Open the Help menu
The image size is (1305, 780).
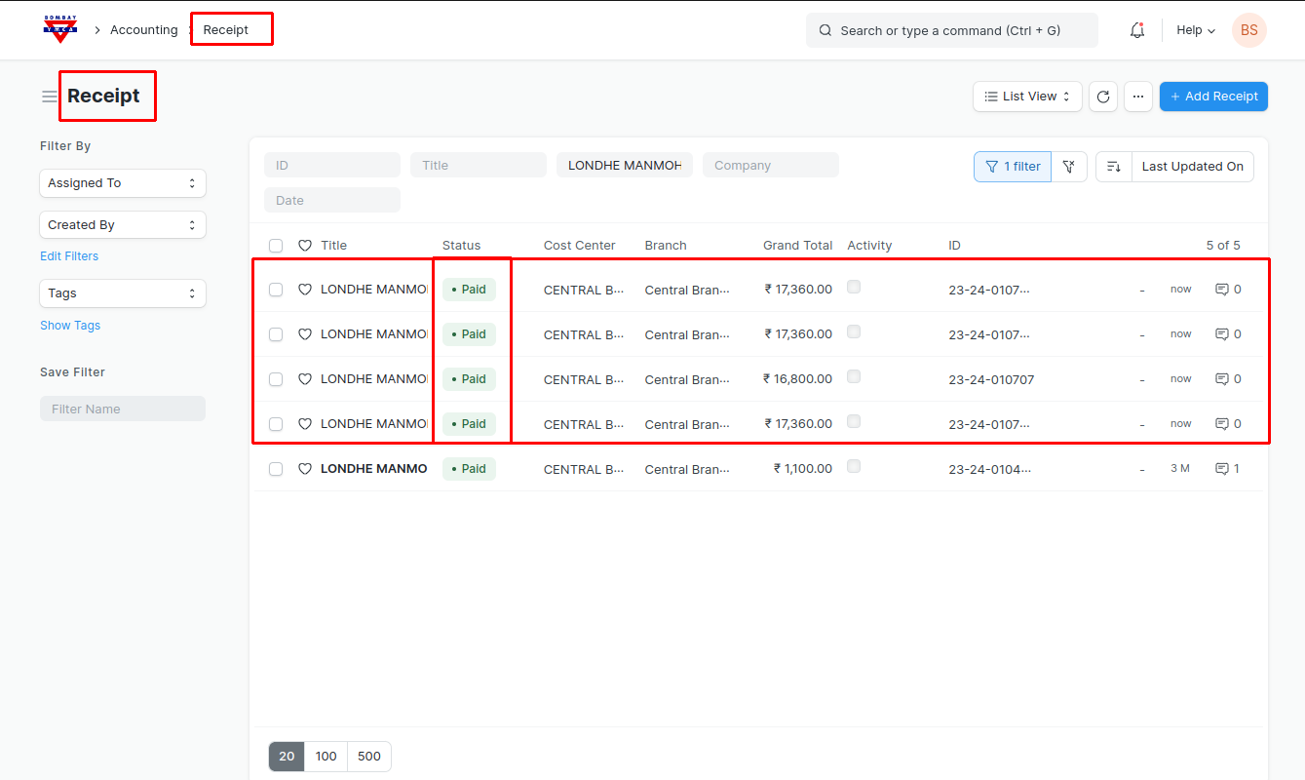click(x=1195, y=30)
